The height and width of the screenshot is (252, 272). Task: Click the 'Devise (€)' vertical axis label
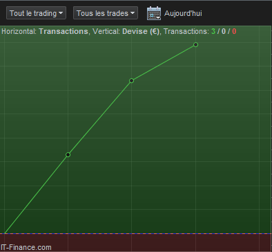click(x=141, y=31)
